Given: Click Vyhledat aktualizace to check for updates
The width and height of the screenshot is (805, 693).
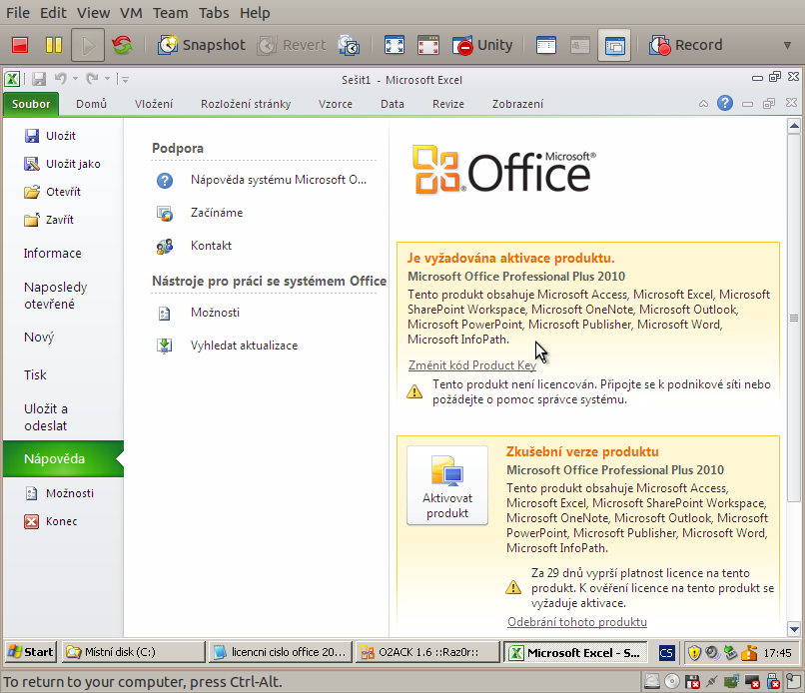Looking at the screenshot, I should point(228,346).
